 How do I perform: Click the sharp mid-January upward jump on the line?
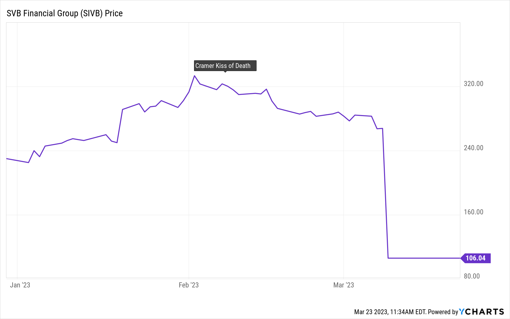pos(120,126)
